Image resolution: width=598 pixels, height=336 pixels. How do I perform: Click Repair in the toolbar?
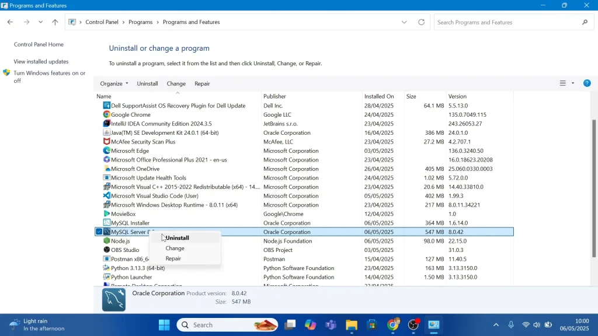tap(202, 83)
